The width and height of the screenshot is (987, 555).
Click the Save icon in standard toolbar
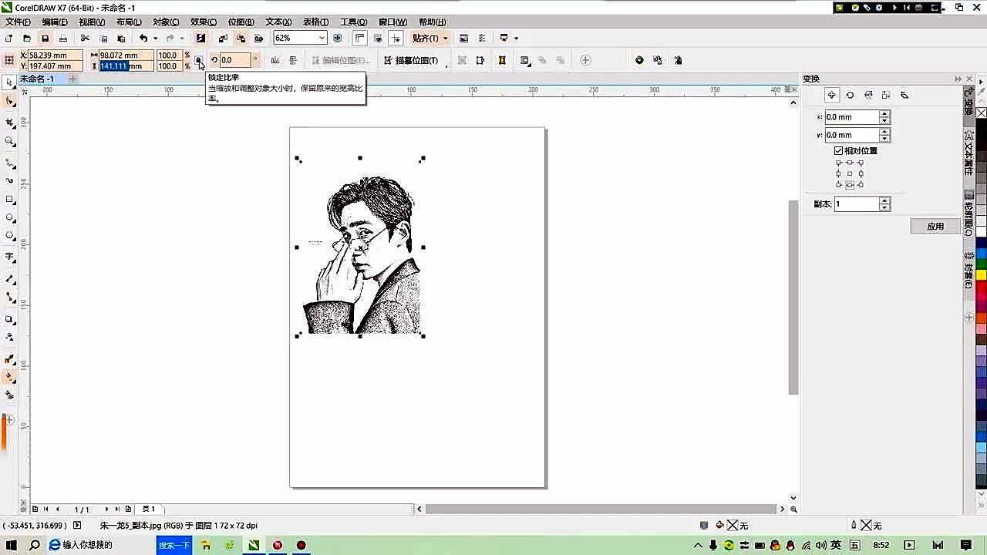(45, 38)
